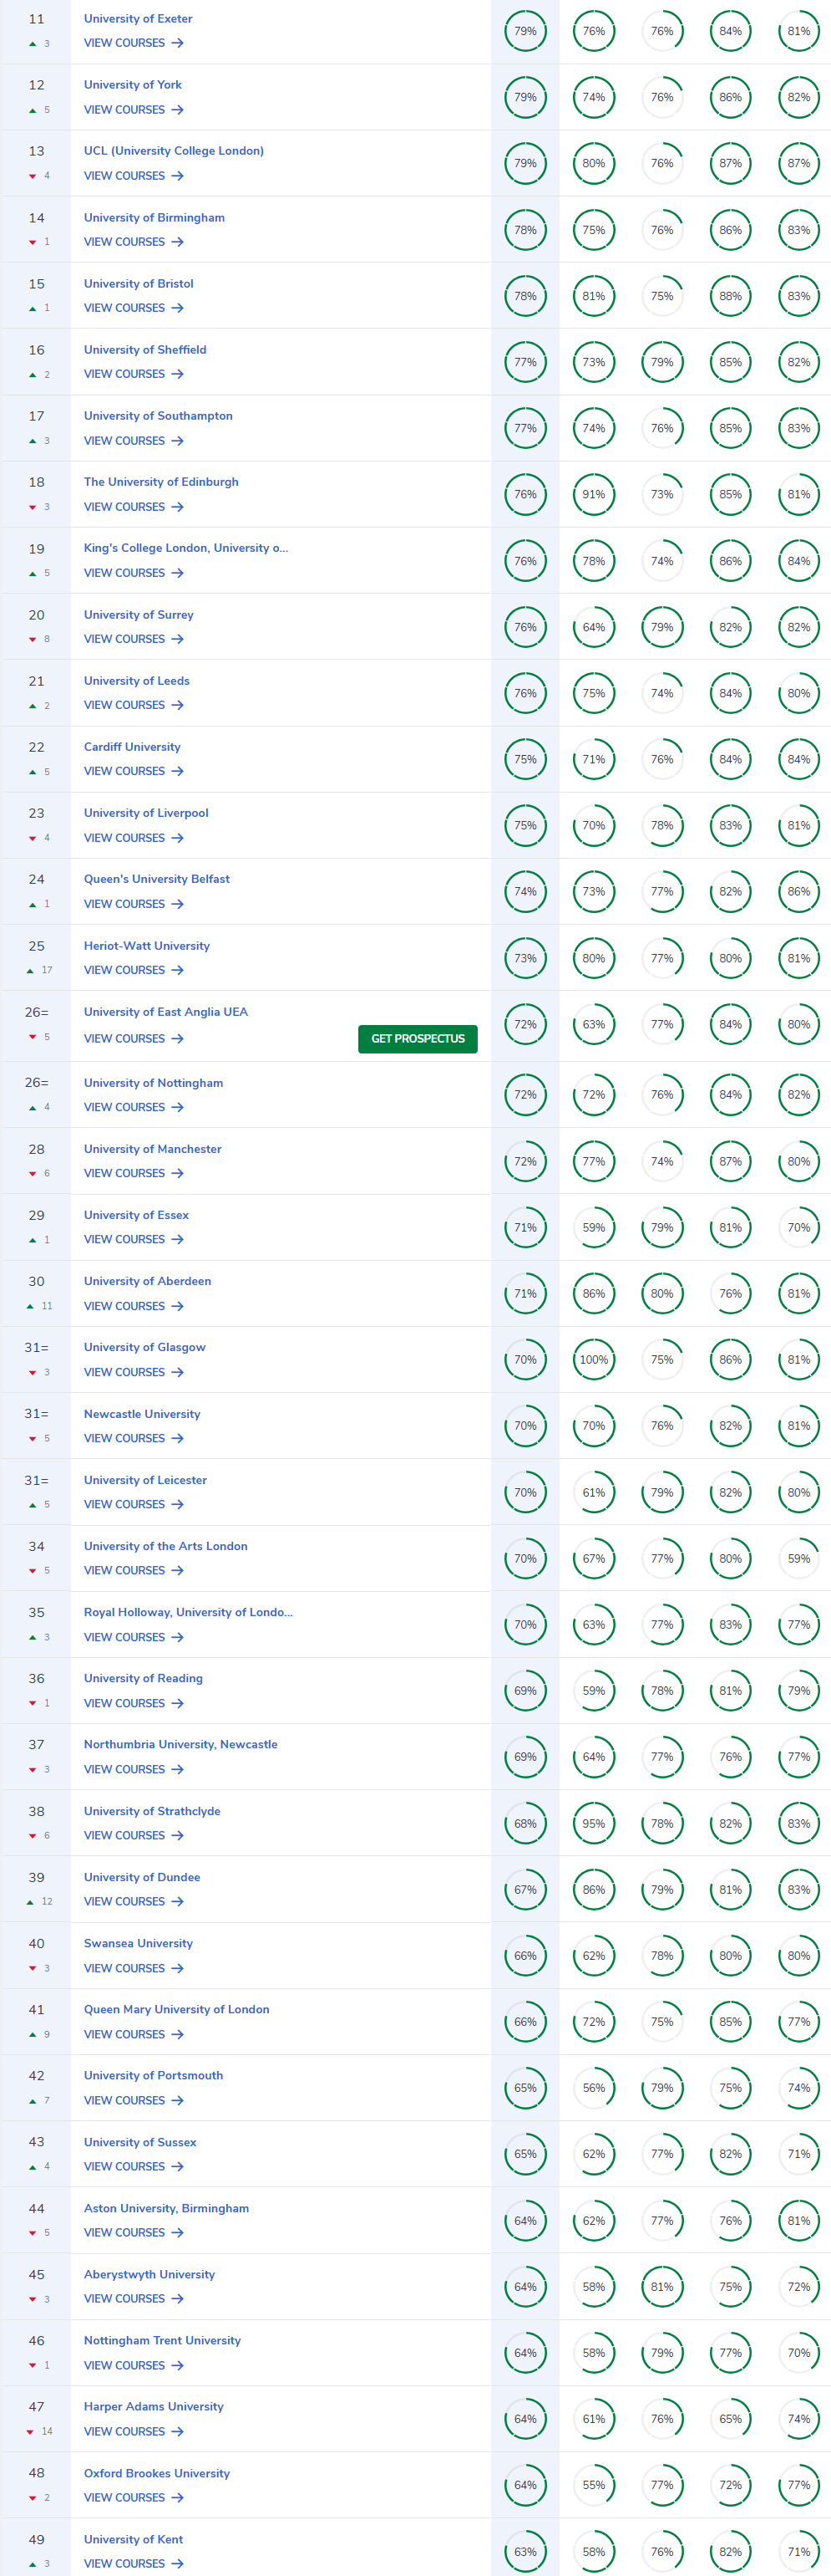The width and height of the screenshot is (831, 2576).
Task: Open Queen Mary University of London link
Action: point(177,2008)
